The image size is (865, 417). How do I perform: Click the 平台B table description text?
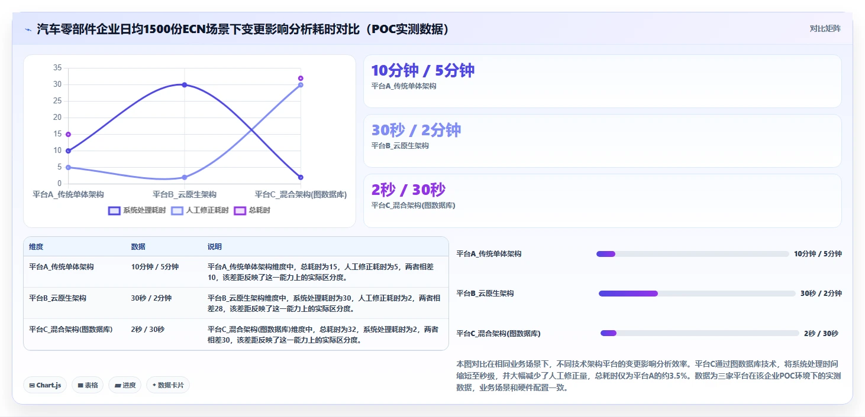pyautogui.click(x=324, y=303)
